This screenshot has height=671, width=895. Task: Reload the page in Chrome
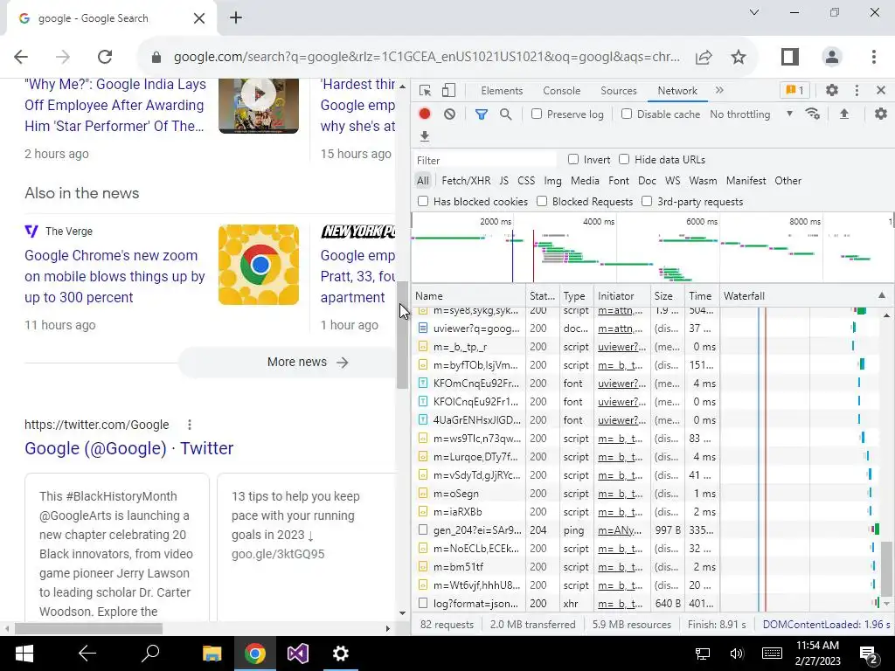point(105,57)
